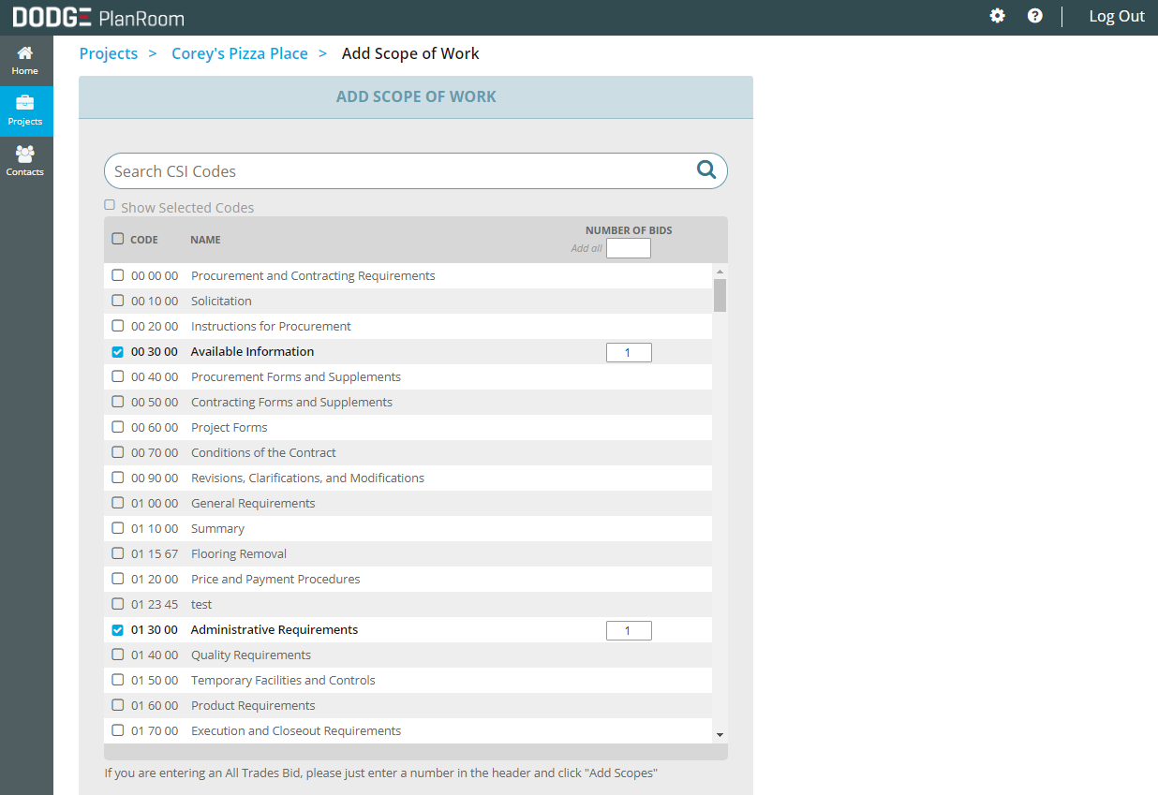Open Corey's Pizza Place breadcrumb
The width and height of the screenshot is (1158, 795).
point(240,53)
